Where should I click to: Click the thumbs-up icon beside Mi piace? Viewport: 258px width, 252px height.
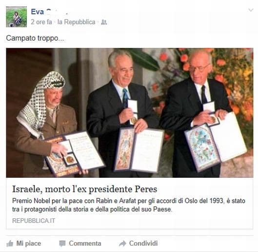10,243
